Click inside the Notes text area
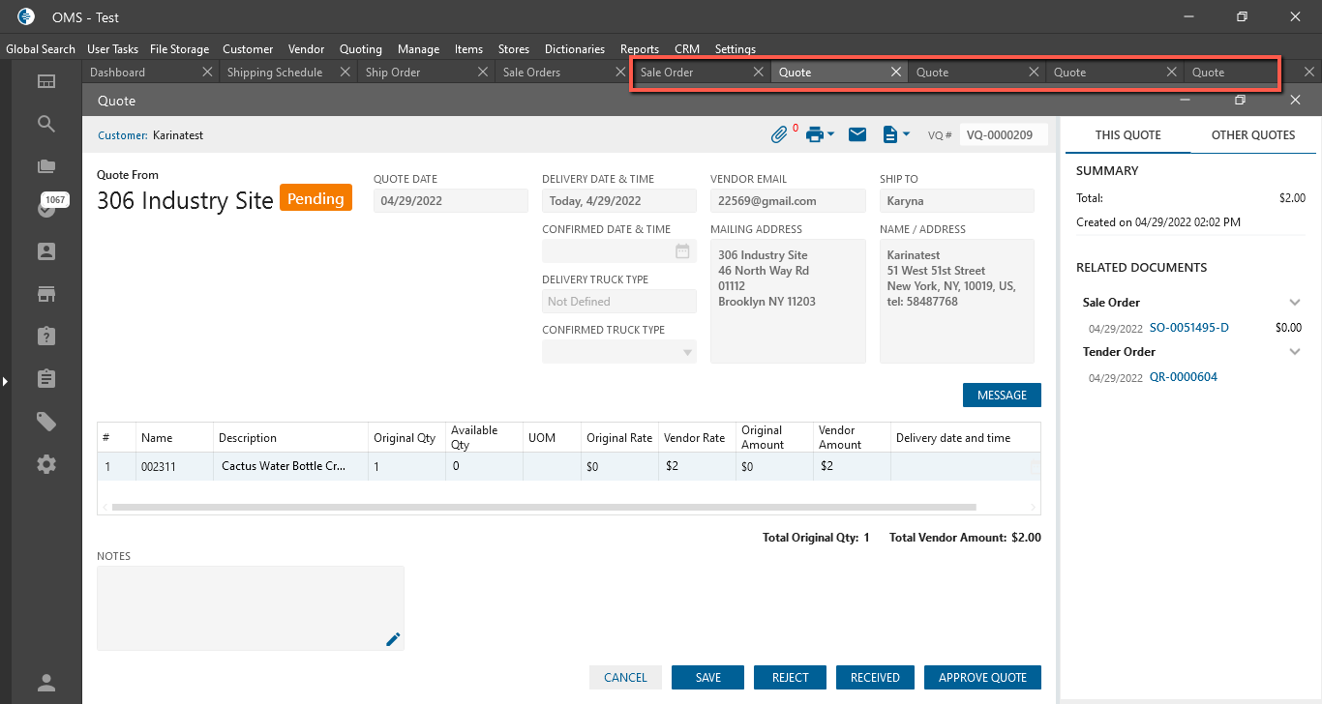The image size is (1322, 704). tap(251, 608)
